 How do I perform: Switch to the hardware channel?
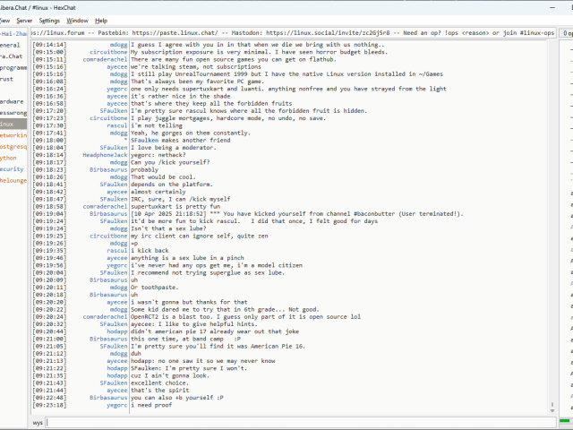click(x=12, y=101)
